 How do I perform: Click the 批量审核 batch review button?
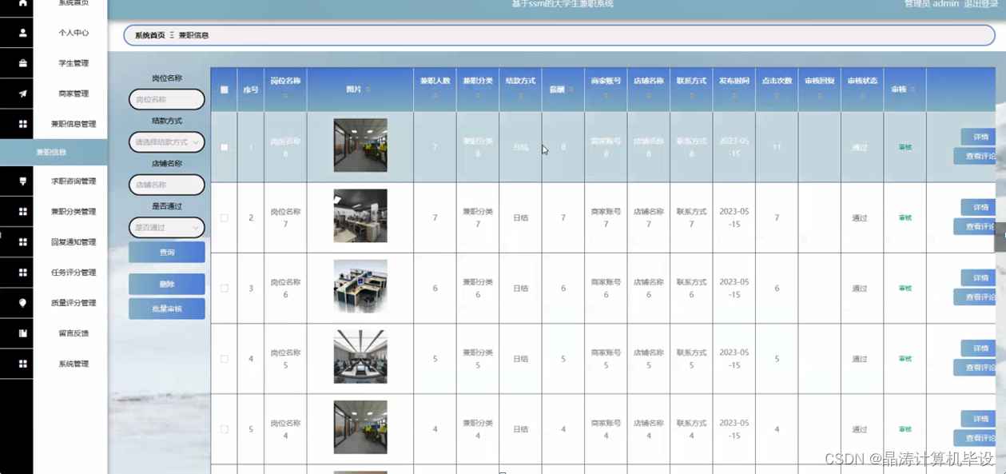tap(167, 309)
